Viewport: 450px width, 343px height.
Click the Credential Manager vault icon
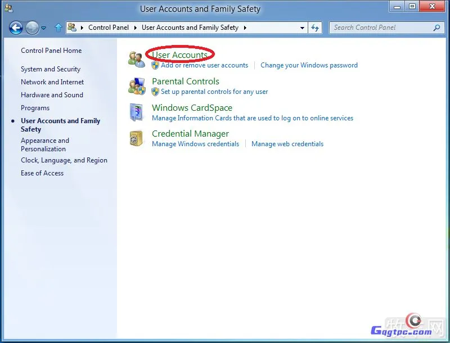(136, 138)
